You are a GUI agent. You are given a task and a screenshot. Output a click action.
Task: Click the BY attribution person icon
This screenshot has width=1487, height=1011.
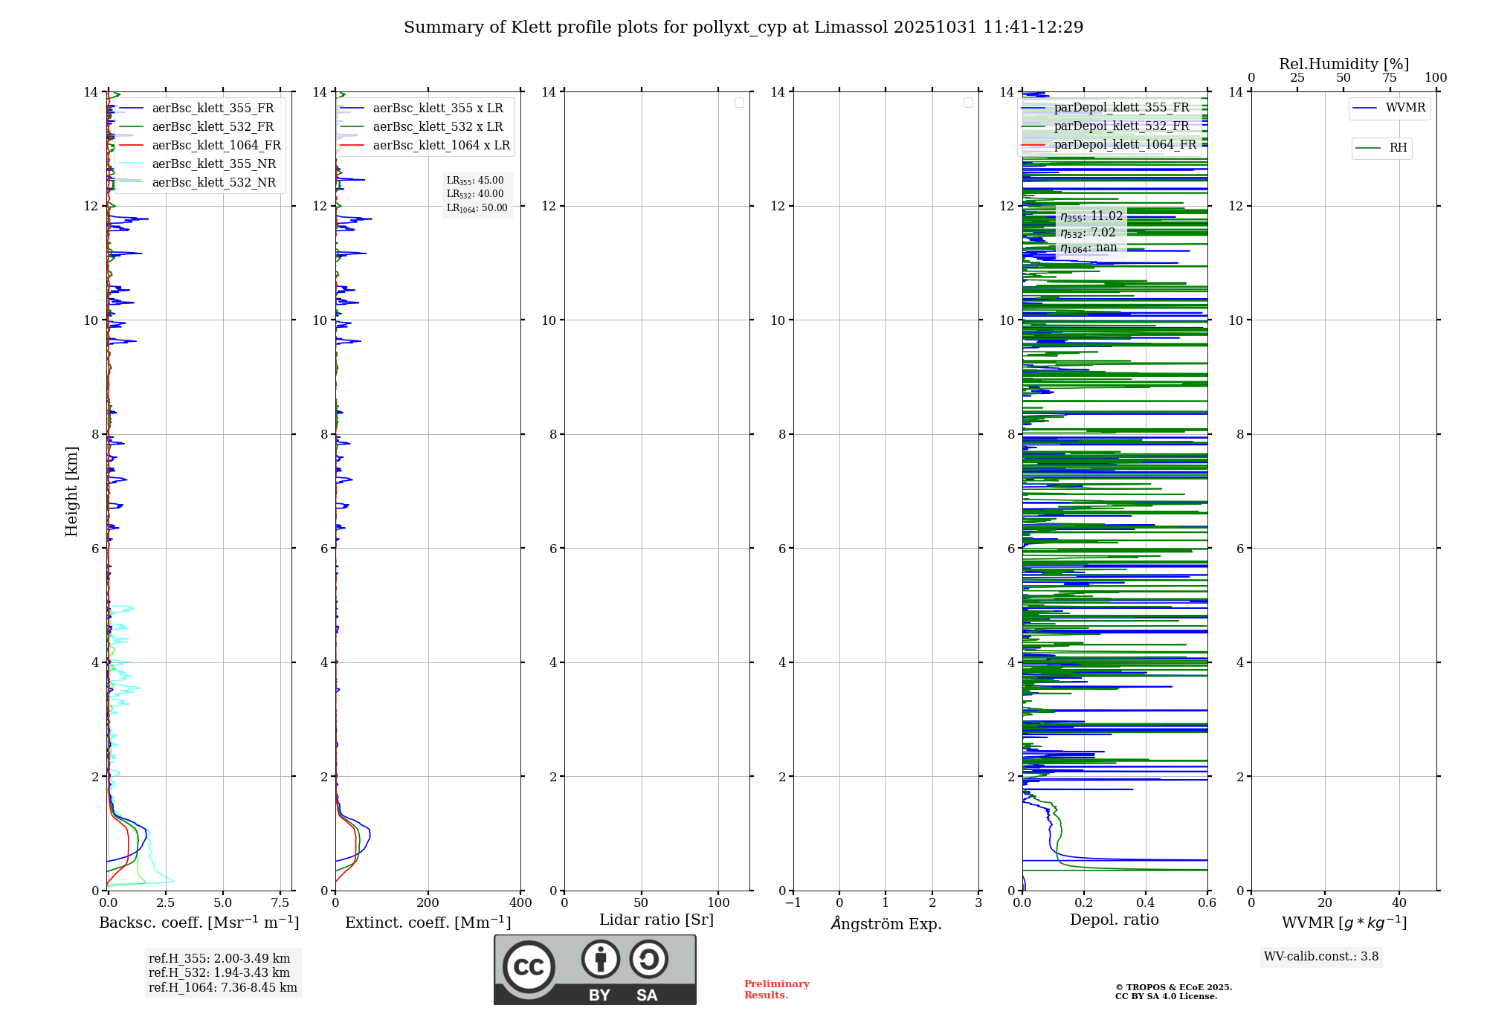tap(600, 959)
